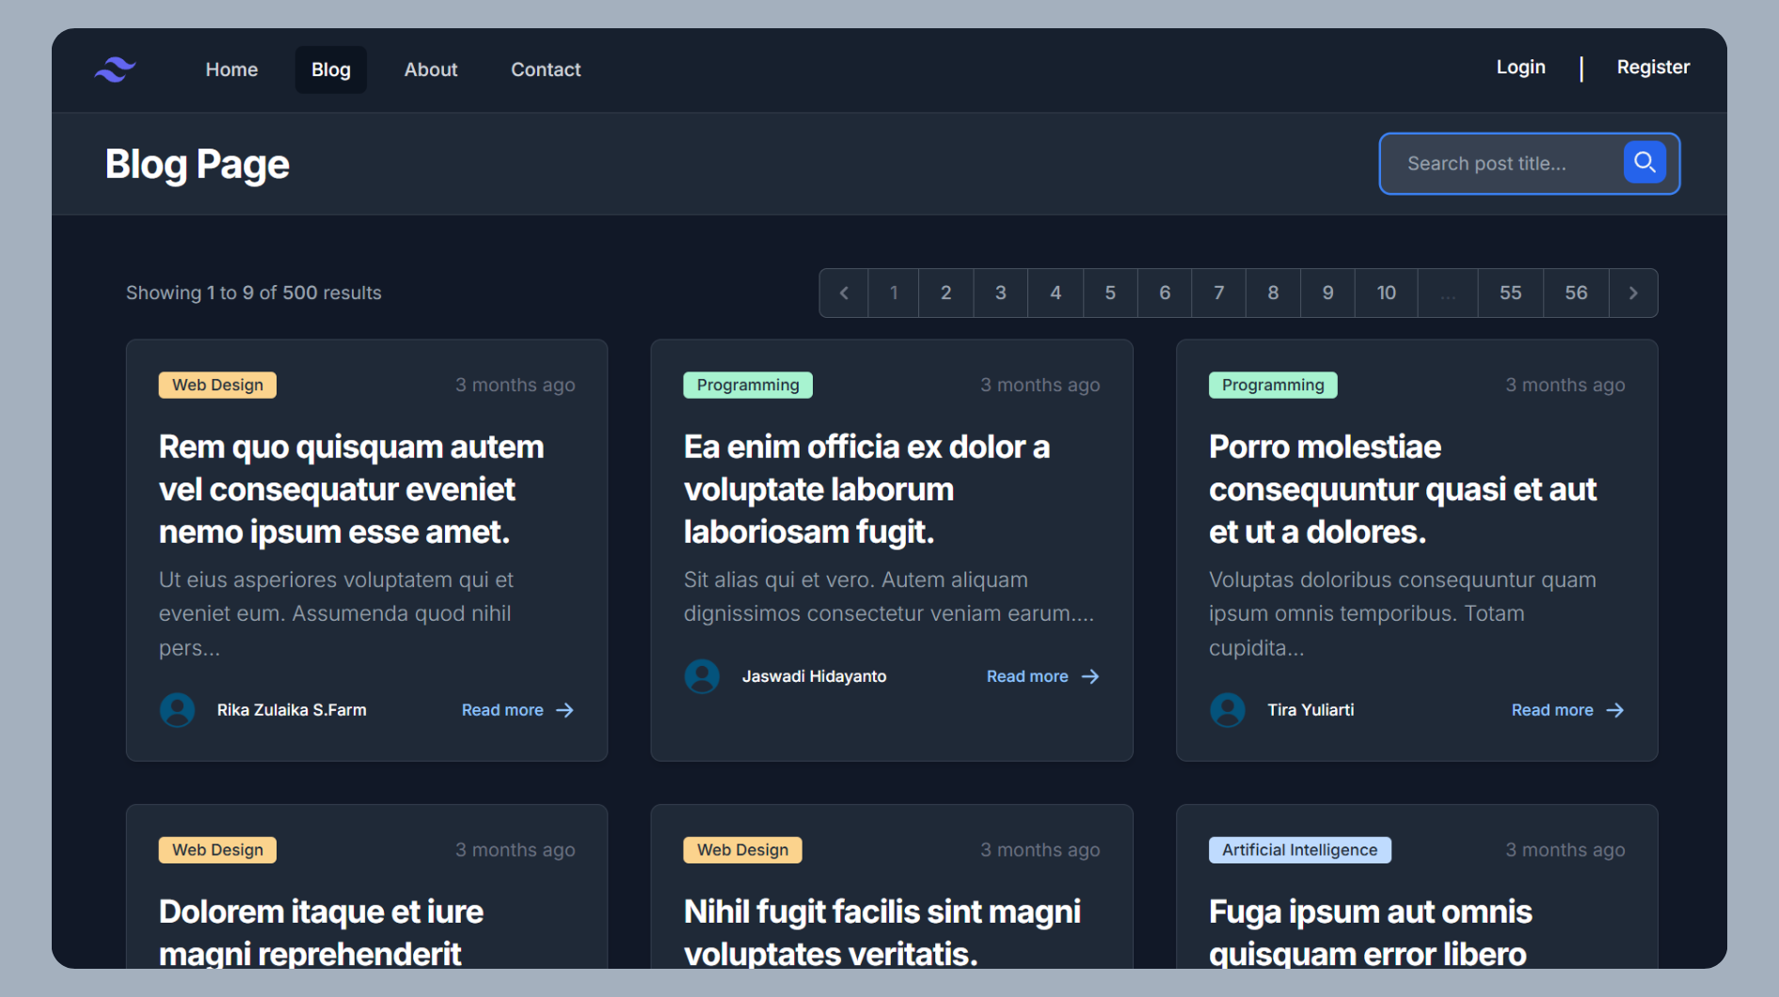This screenshot has width=1779, height=997.
Task: Click the wave logo icon in navbar
Action: (x=115, y=70)
